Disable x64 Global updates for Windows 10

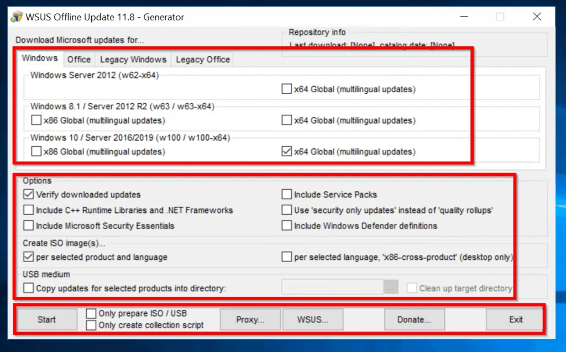286,151
